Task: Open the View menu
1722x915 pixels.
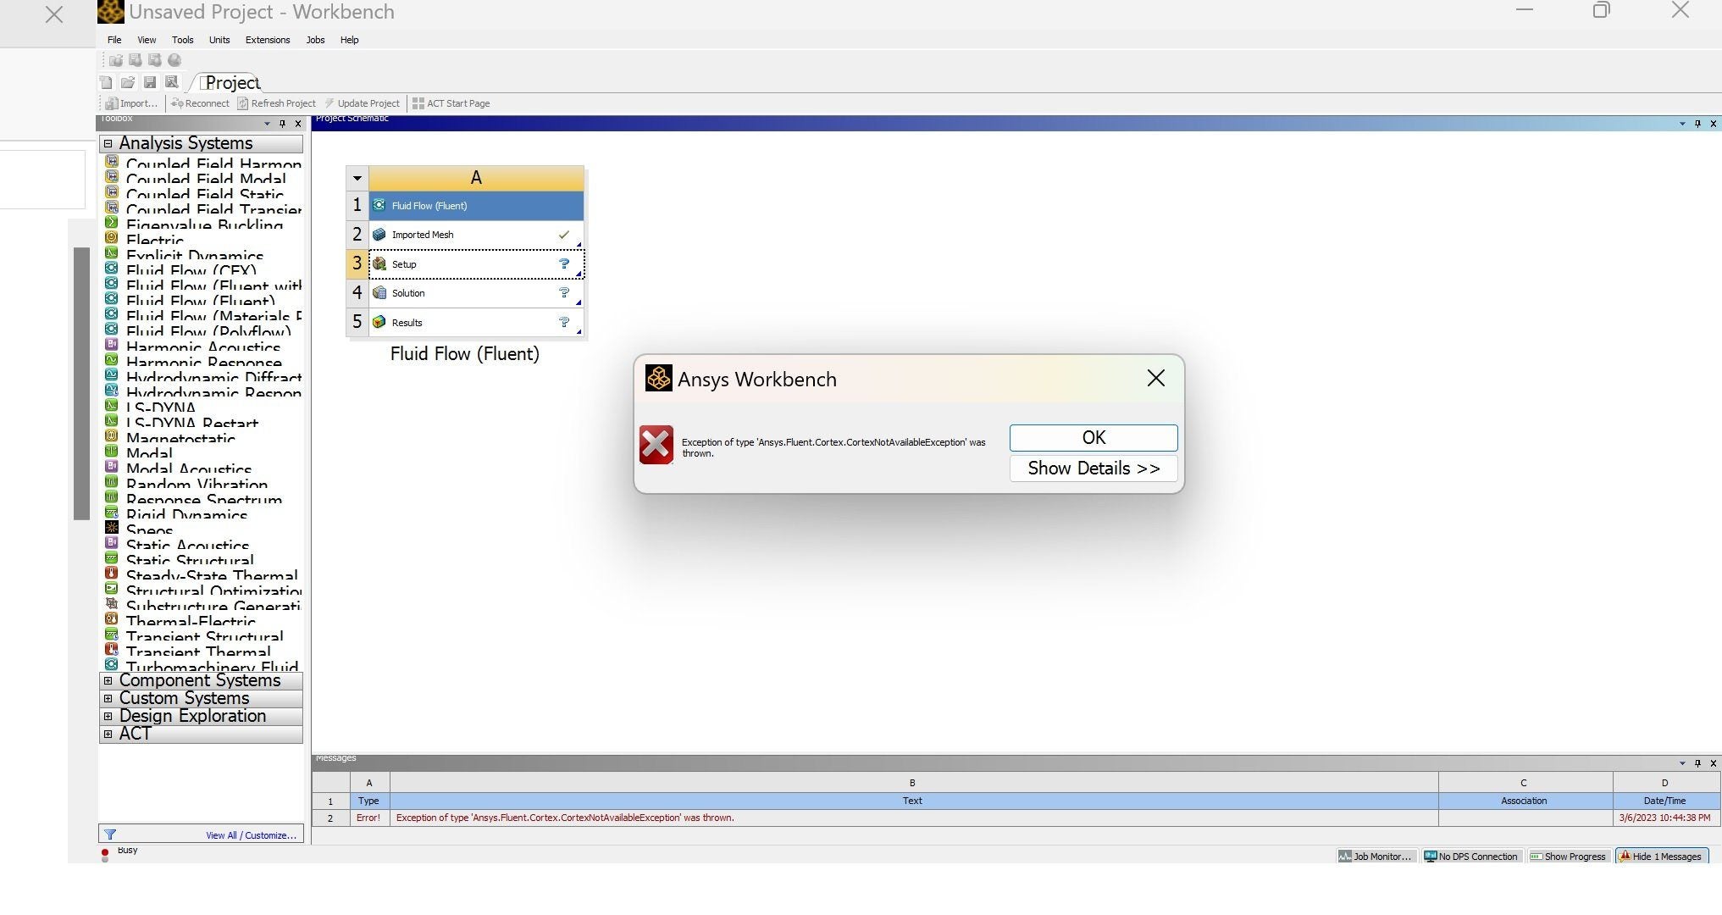Action: (147, 40)
